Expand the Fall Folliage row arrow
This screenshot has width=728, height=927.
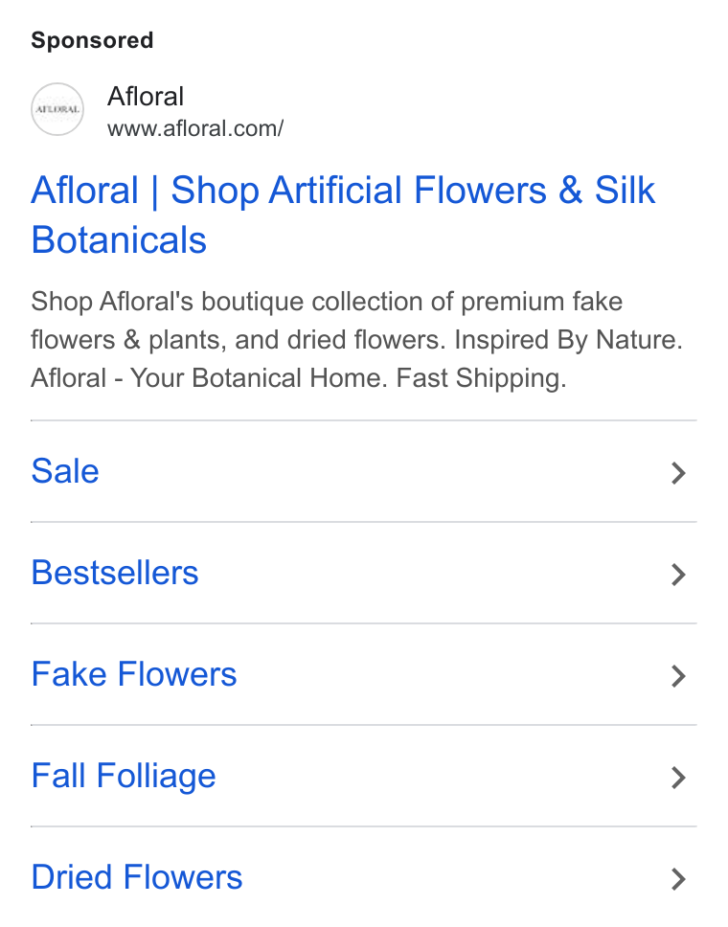tap(678, 778)
